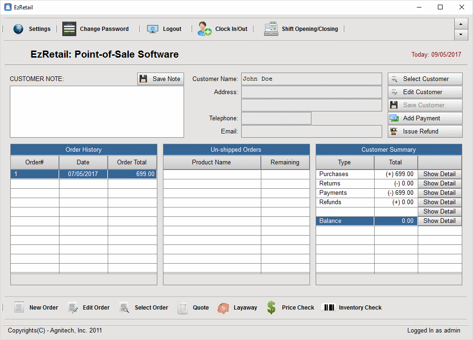Click the Issue Refund icon

tap(394, 131)
